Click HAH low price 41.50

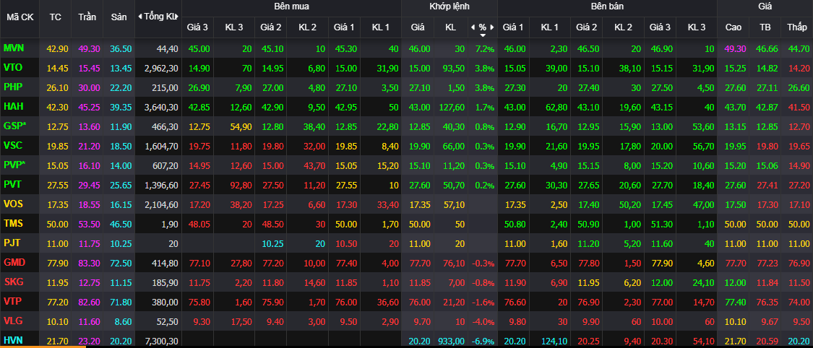tap(799, 107)
